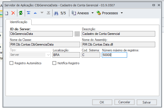The image size is (164, 109).
Task: Click the Cod. Sistema field
Action: coord(91,55)
